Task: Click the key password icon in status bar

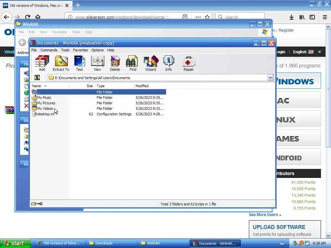Action: 40,204
